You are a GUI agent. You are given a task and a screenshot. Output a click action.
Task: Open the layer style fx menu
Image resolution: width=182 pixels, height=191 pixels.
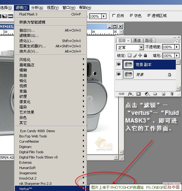point(130,94)
